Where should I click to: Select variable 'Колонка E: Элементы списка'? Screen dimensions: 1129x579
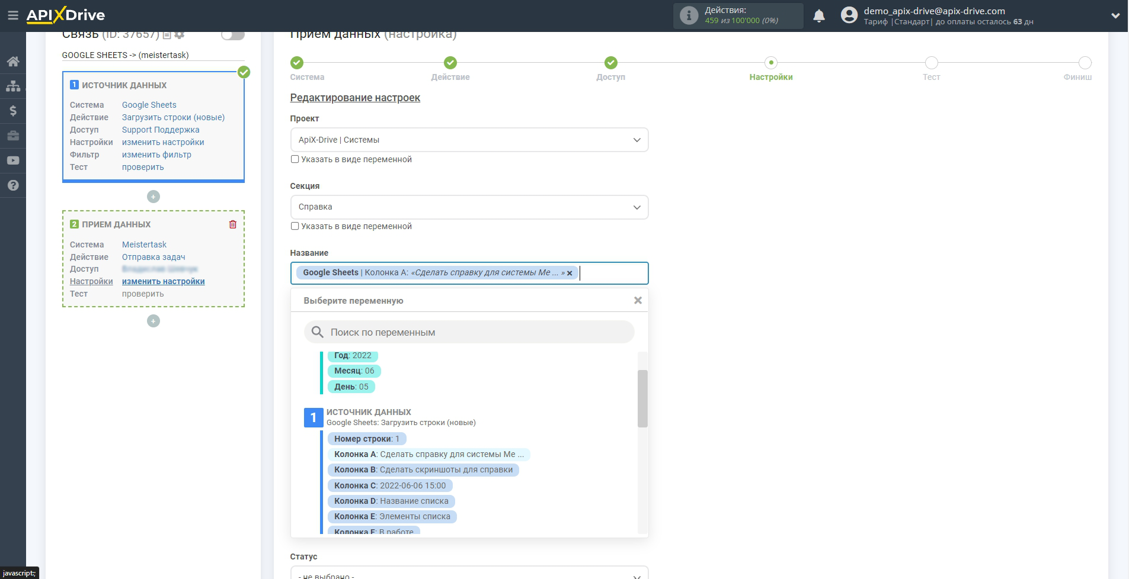tap(392, 516)
